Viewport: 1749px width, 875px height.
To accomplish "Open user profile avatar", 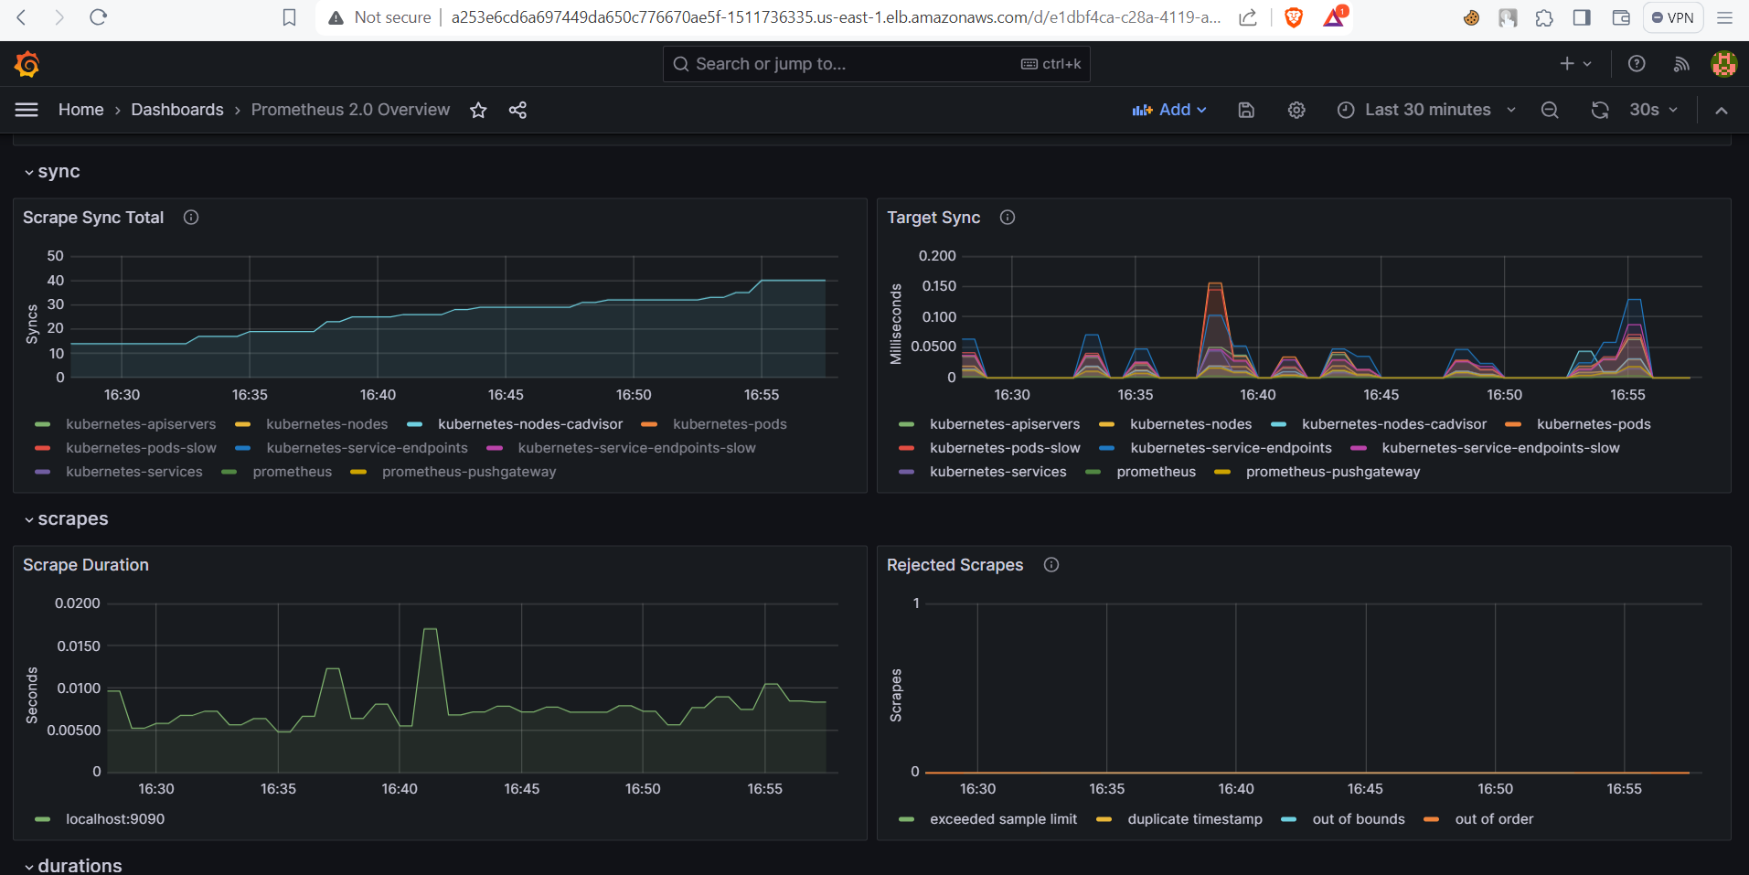I will [x=1723, y=63].
